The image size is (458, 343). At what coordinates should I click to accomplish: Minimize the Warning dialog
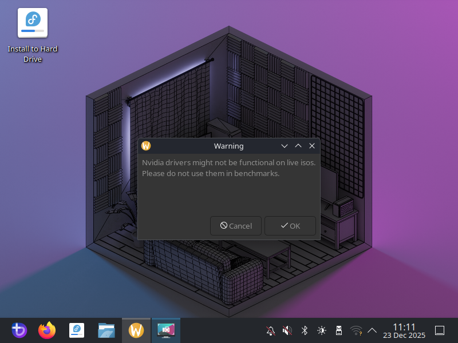284,146
